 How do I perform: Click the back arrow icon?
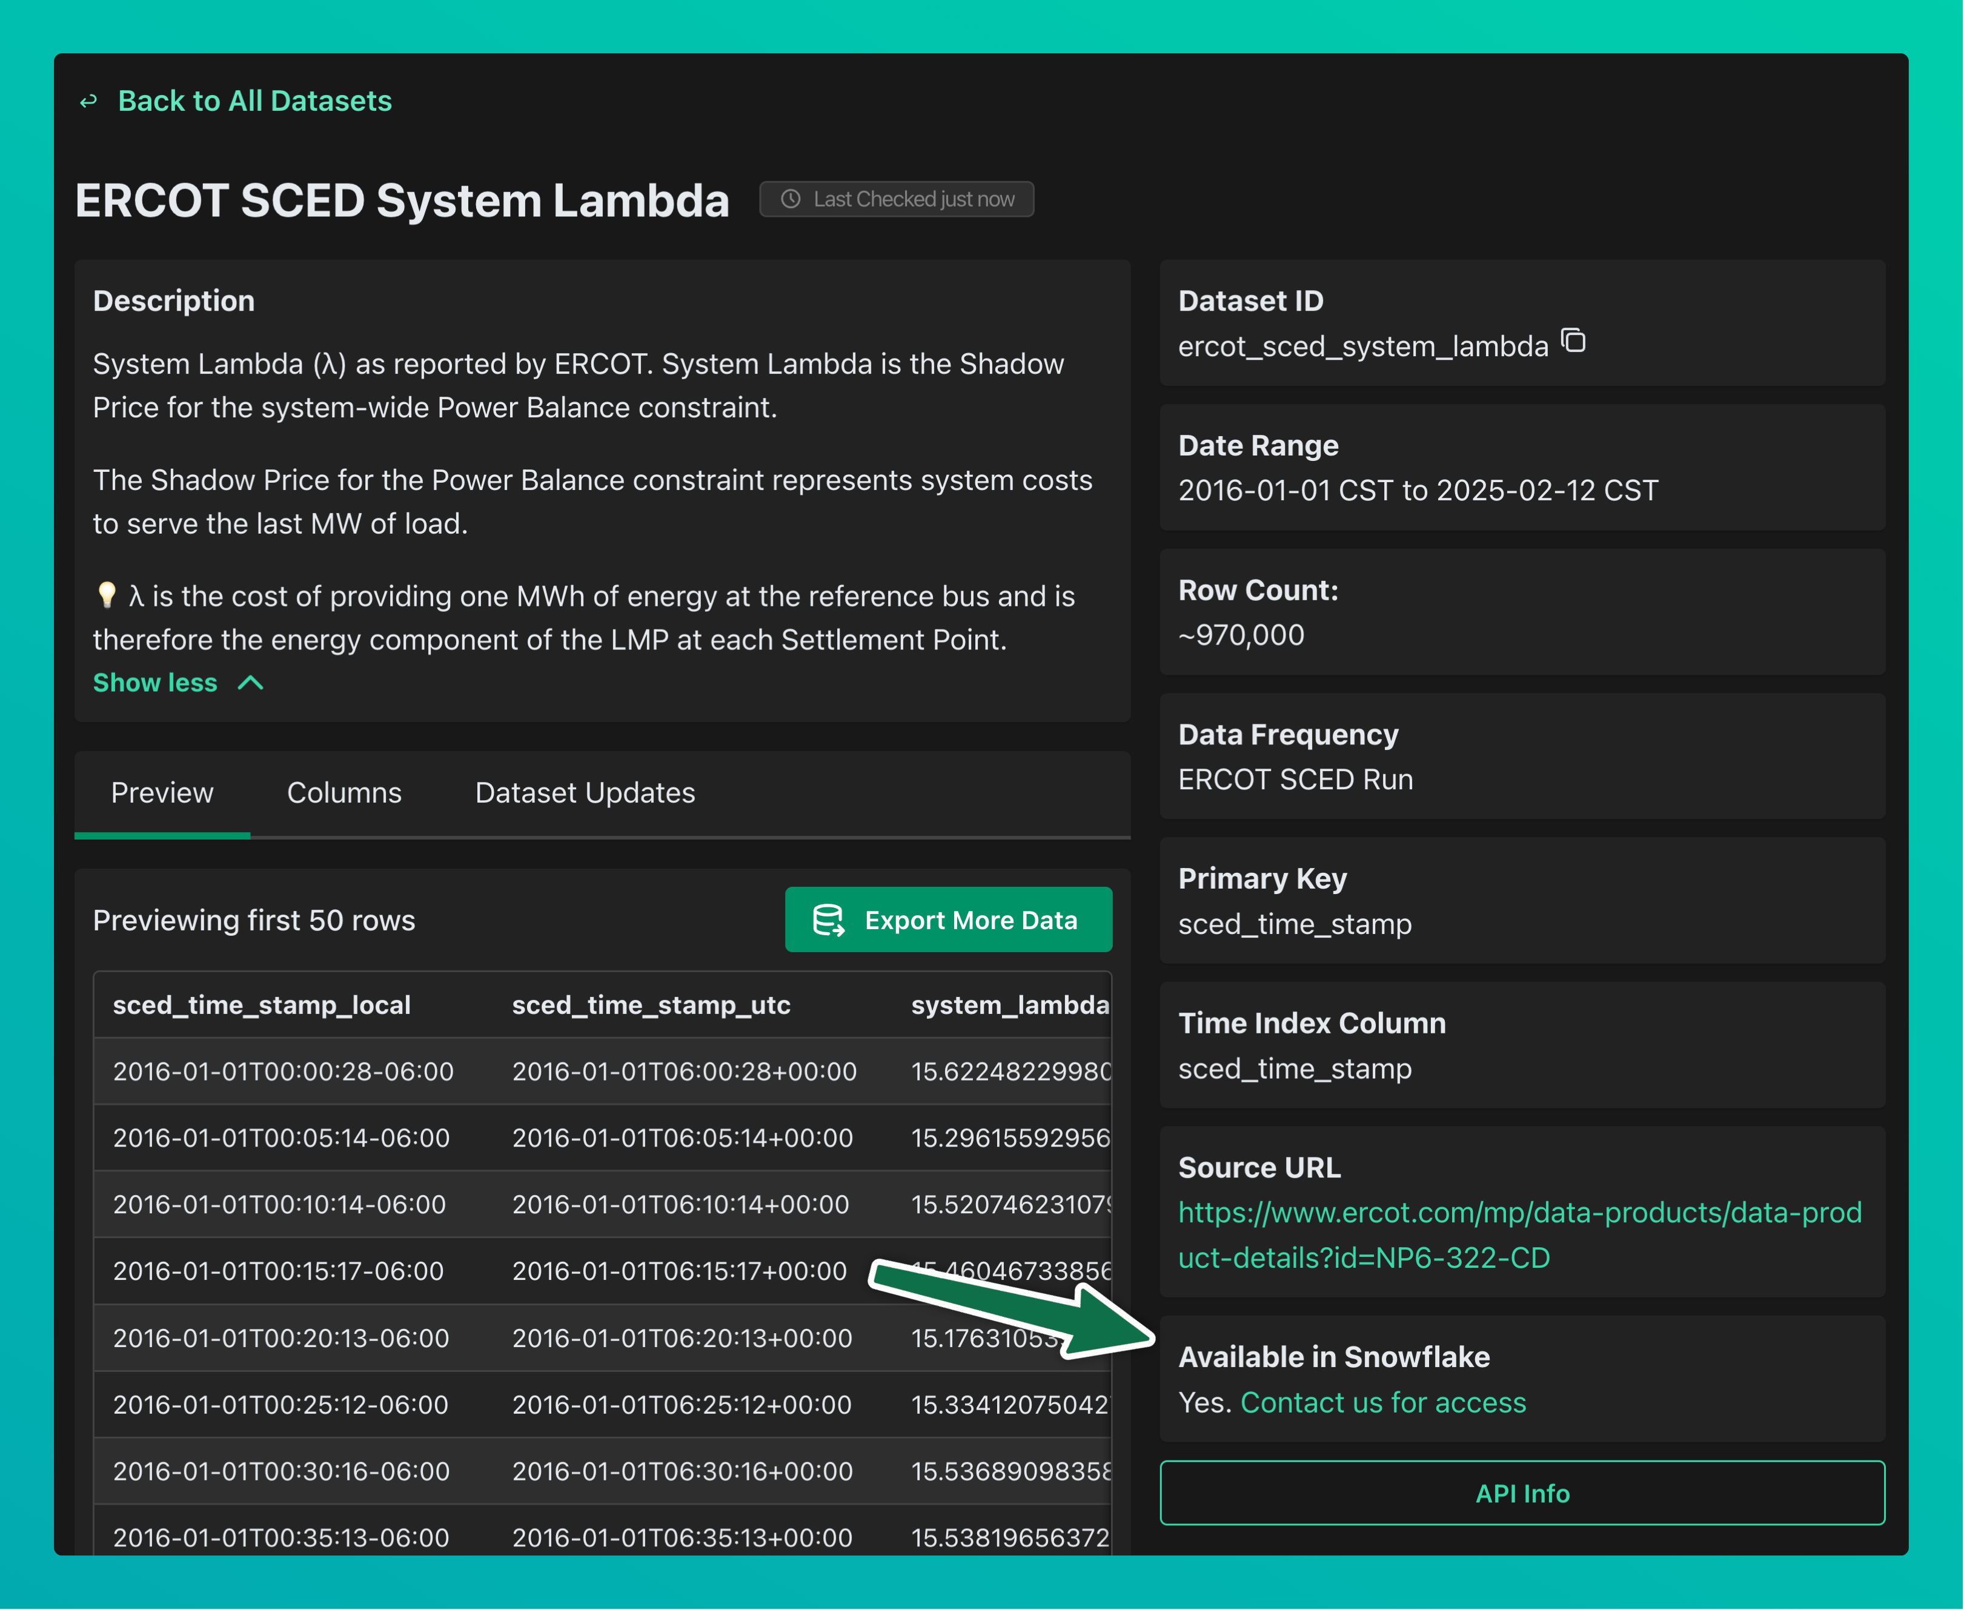(88, 101)
